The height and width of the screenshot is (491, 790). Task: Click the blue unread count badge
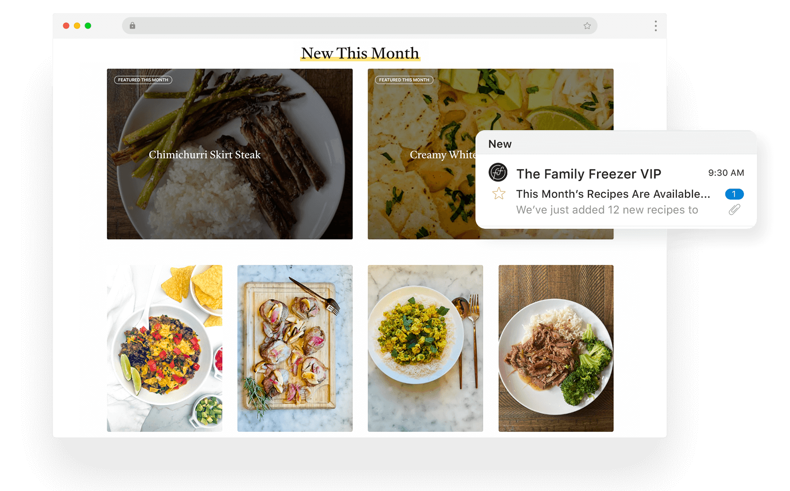point(734,194)
